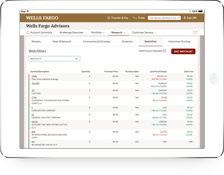Go to Account Summary
This screenshot has height=175, width=224.
41,32
